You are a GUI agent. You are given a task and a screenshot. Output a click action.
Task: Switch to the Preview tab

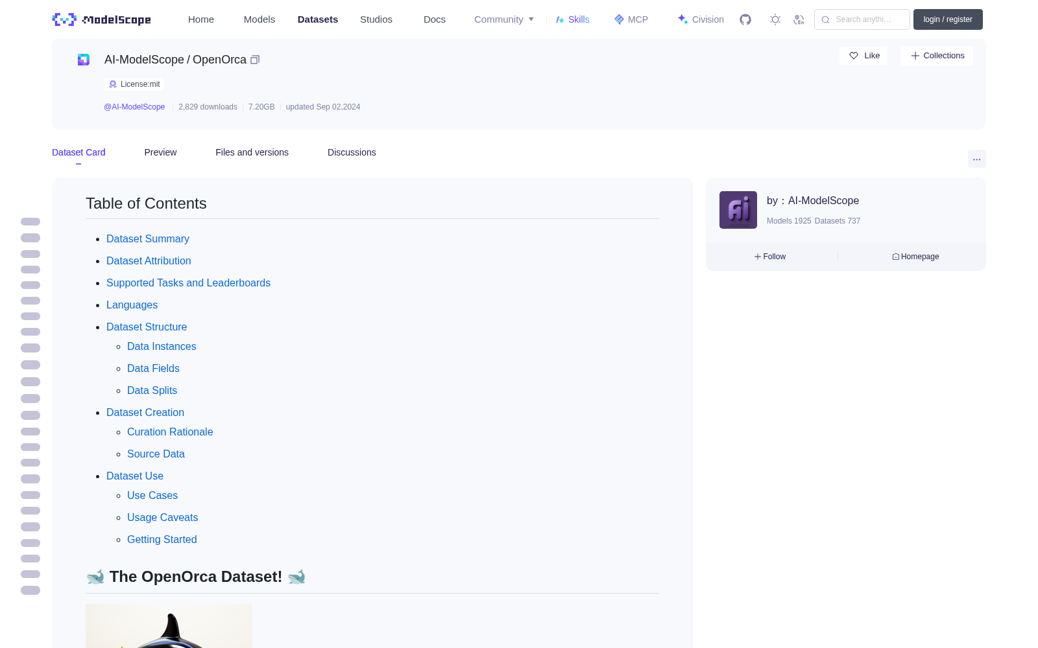pyautogui.click(x=160, y=152)
